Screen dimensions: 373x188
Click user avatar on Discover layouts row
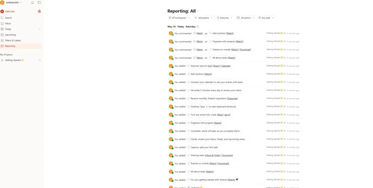pyautogui.click(x=171, y=66)
